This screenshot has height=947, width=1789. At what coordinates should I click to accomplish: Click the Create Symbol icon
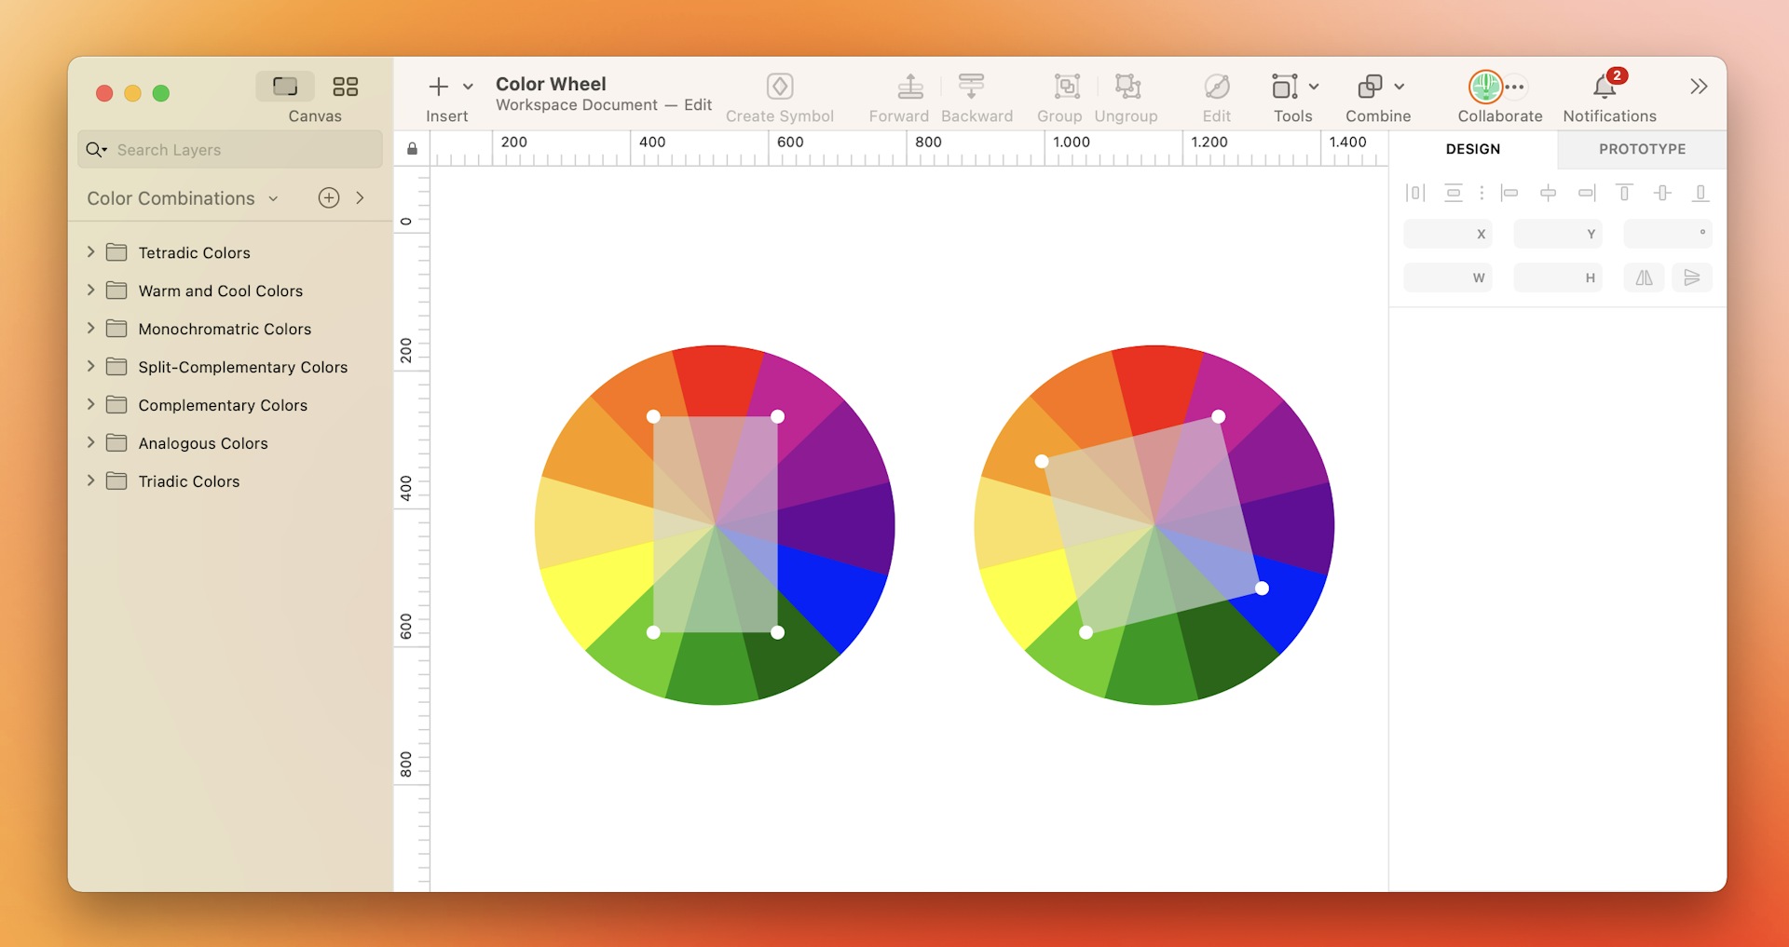pos(780,86)
